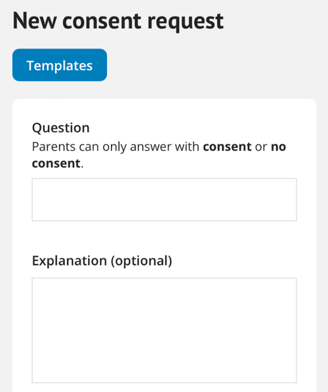Screen dimensions: 328x392
Task: Click the word Parents in the hint
Action: tap(54, 146)
